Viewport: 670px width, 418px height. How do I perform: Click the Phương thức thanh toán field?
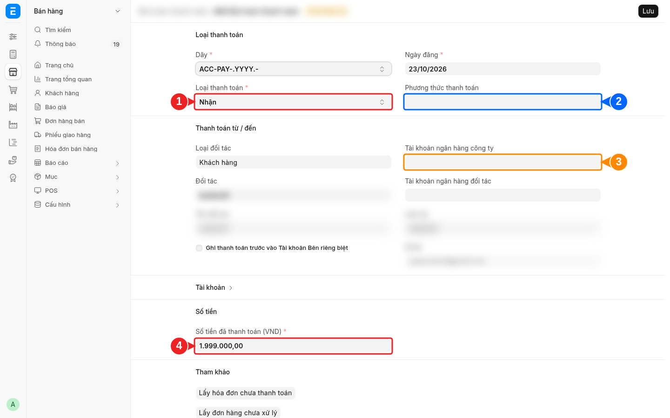(502, 102)
